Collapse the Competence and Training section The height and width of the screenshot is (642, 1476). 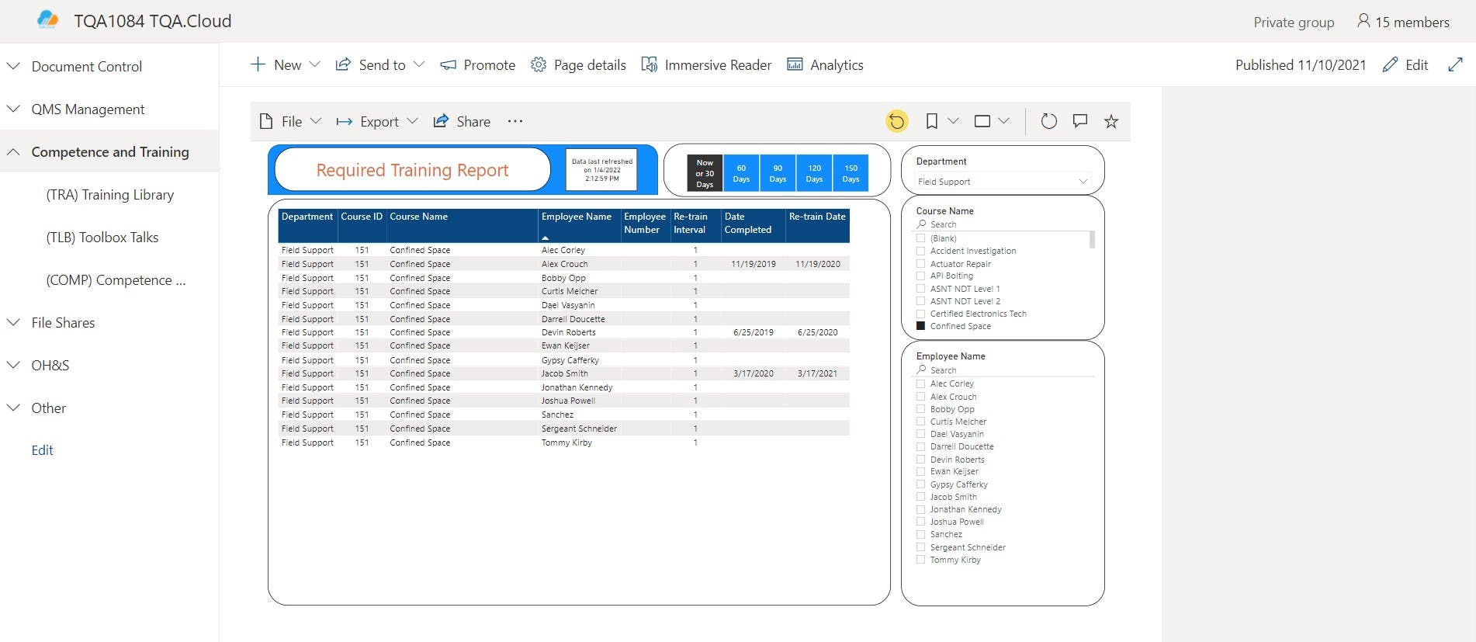[13, 152]
